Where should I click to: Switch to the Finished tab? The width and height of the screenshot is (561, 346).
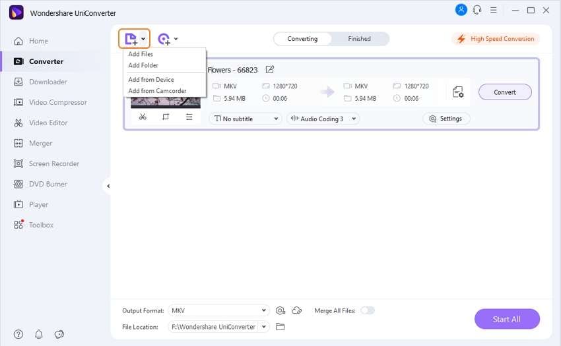point(359,39)
